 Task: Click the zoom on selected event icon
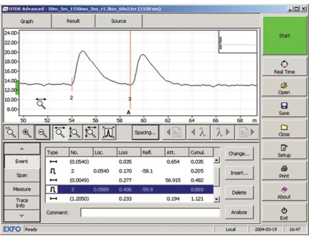click(108, 133)
